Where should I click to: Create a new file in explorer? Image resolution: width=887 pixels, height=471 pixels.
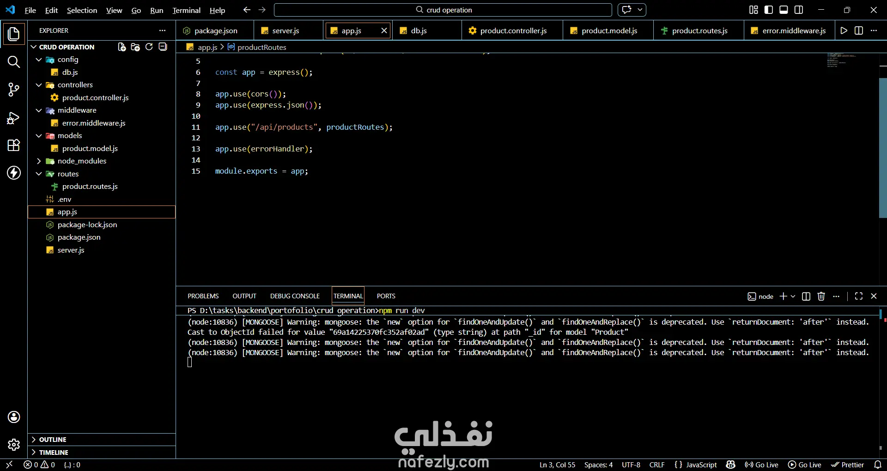click(122, 47)
